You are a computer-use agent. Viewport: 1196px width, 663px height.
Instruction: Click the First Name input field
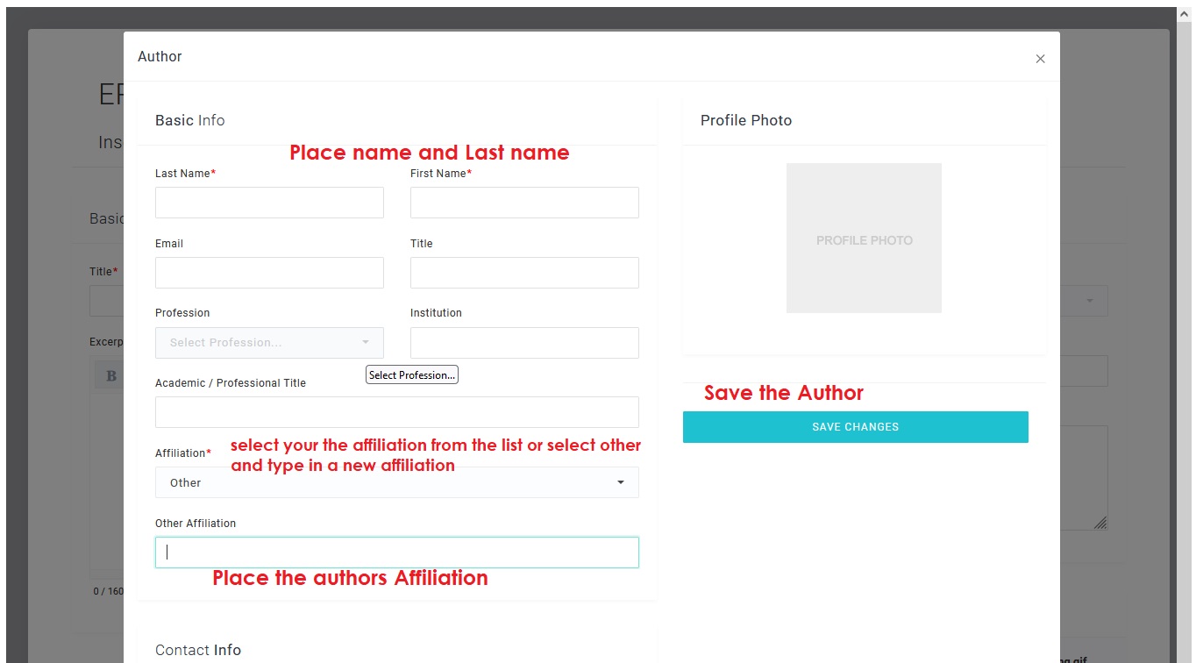524,203
